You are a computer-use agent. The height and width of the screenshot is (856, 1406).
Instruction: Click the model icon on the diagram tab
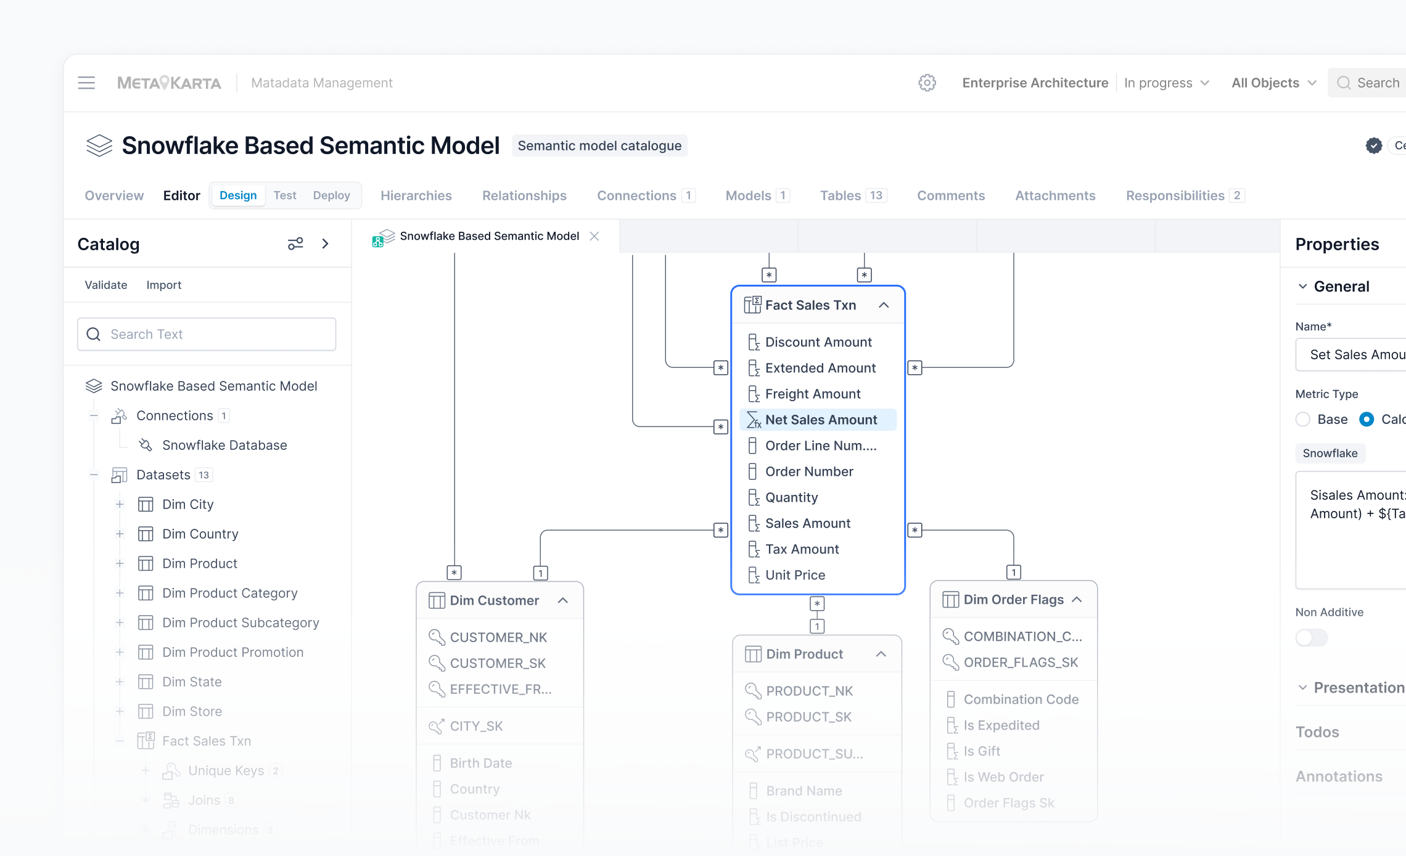[384, 237]
